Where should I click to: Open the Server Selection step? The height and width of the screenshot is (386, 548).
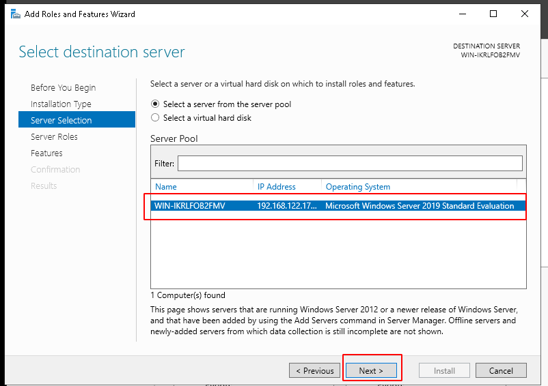(77, 119)
